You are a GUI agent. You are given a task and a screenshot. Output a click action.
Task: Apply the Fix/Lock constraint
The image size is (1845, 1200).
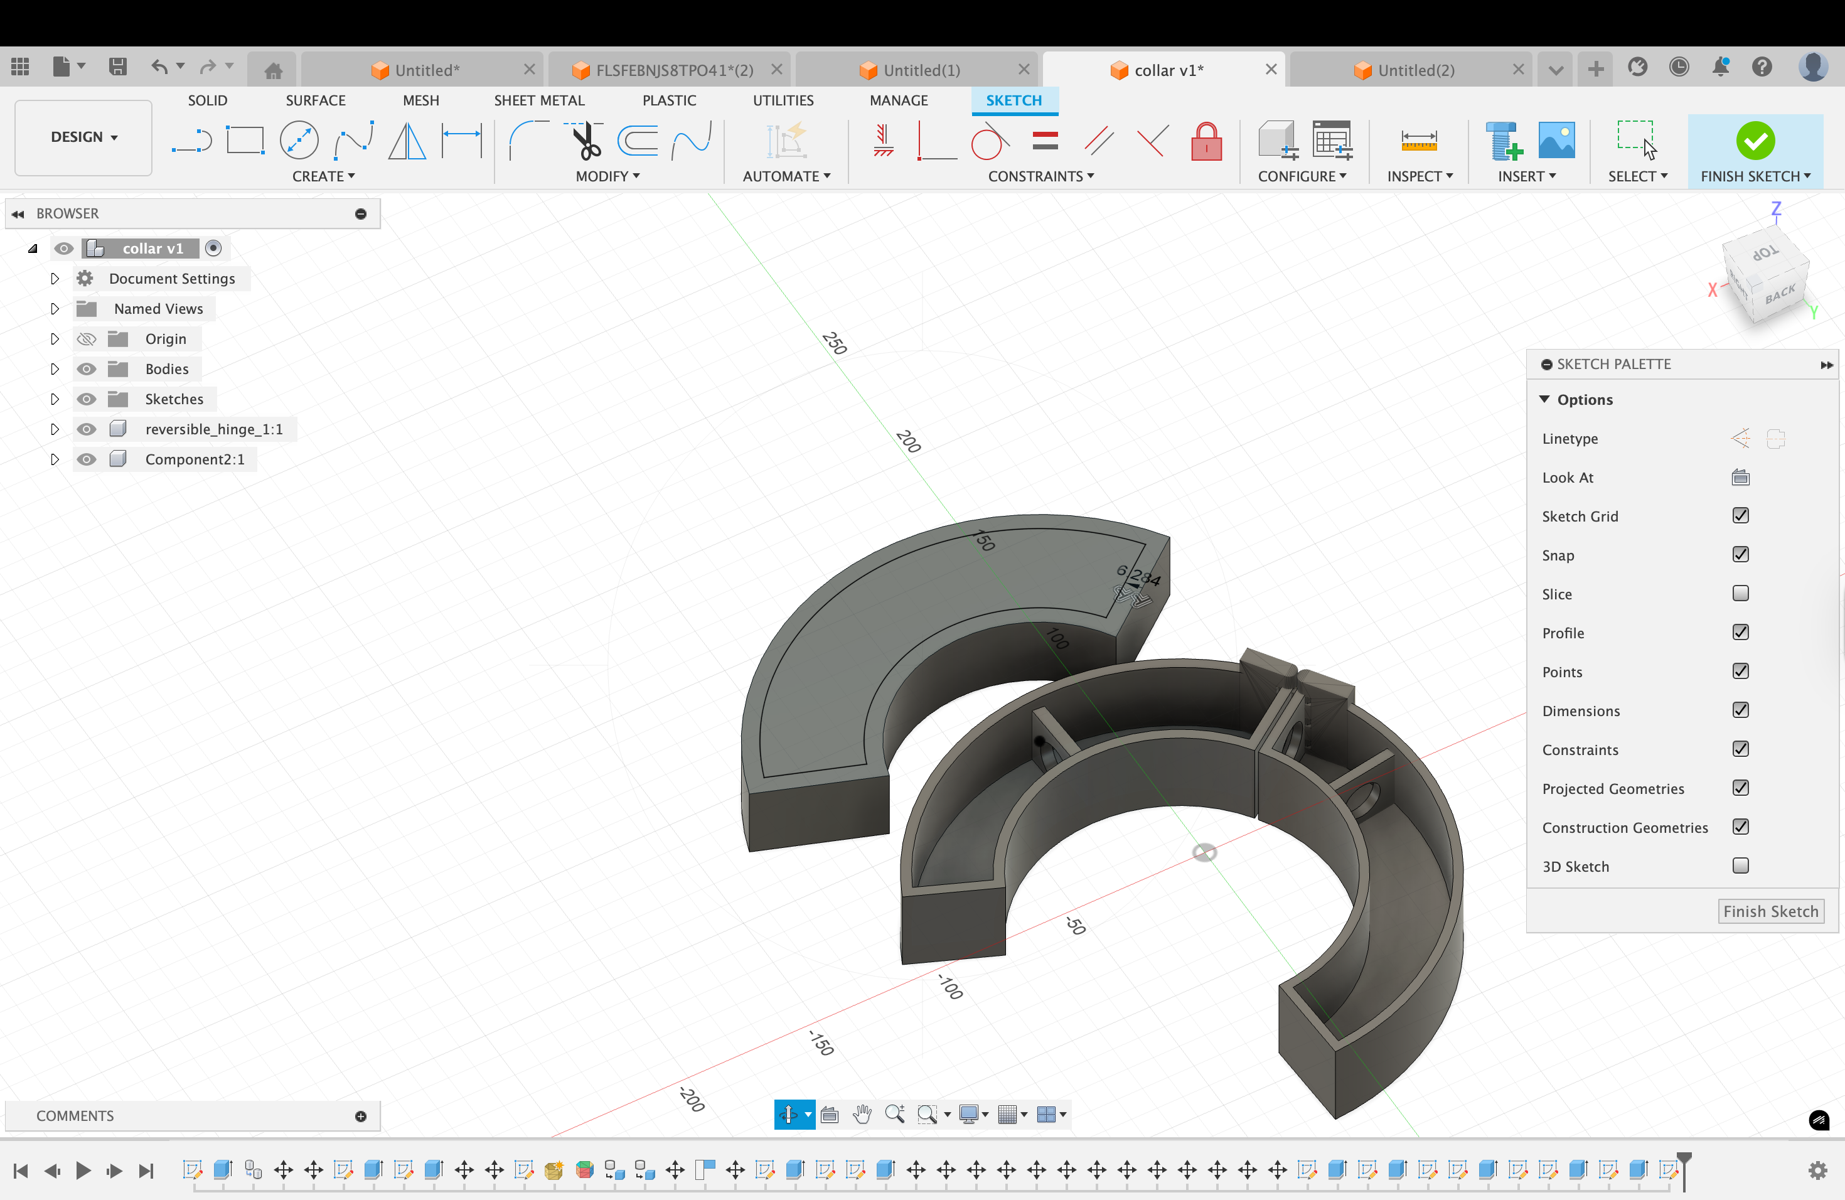(1206, 141)
